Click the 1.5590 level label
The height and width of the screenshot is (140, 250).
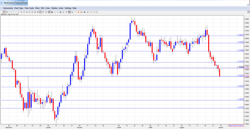[x=240, y=42]
